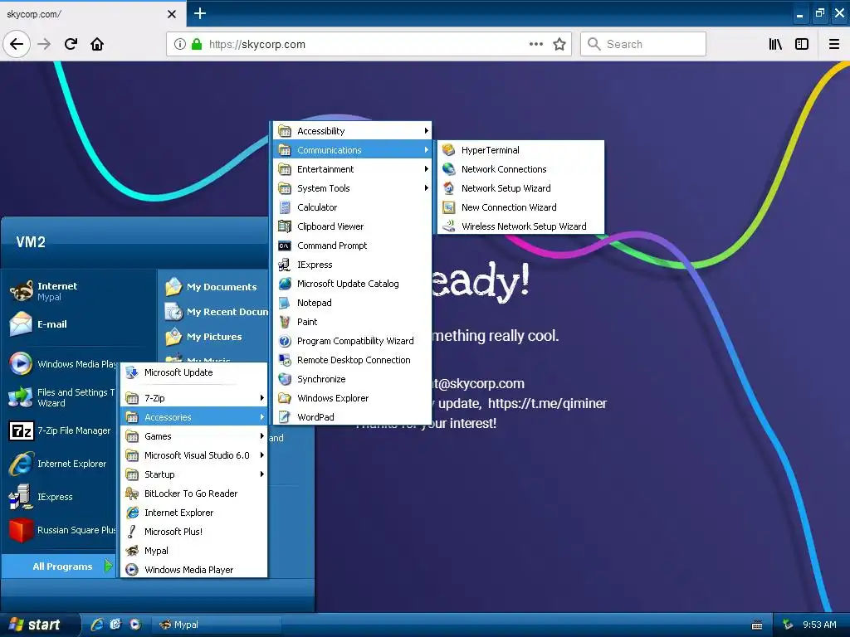Click the Clipboard Viewer icon
The height and width of the screenshot is (637, 850).
point(285,226)
